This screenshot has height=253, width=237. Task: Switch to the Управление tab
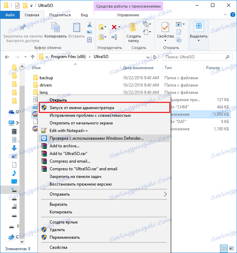(128, 15)
